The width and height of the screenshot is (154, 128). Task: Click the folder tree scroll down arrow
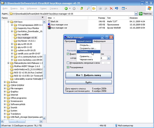coord(44,118)
